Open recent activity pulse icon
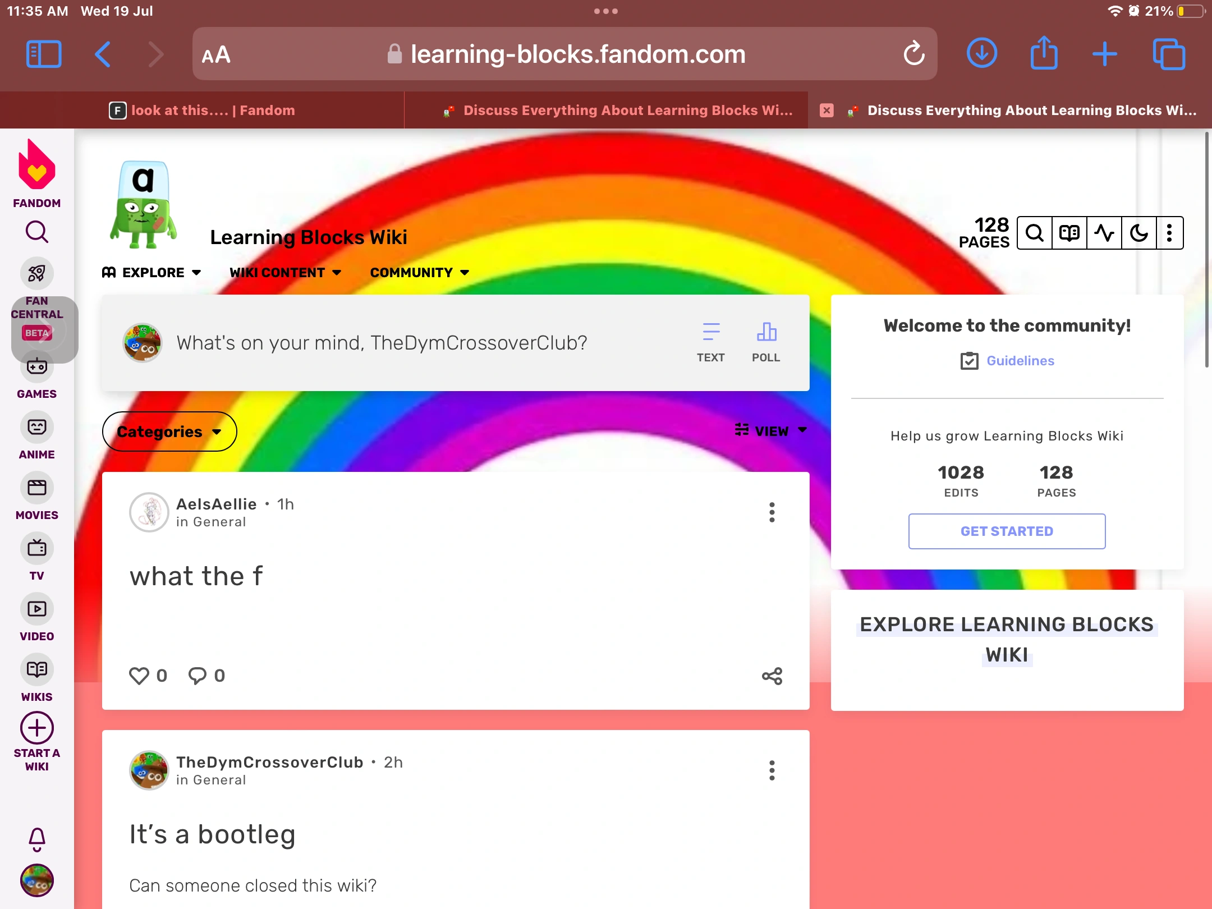The image size is (1212, 909). point(1104,233)
